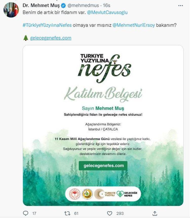The image size is (190, 218).
Task: Open the tweet via its 16s timestamp
Action: [x=106, y=5]
